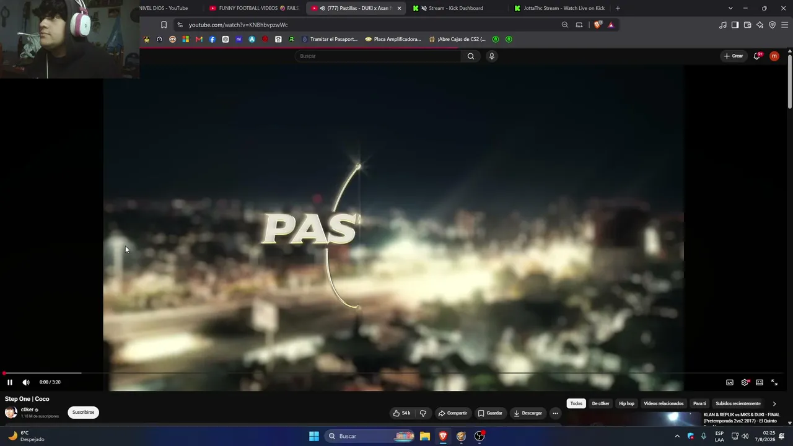This screenshot has width=793, height=446.
Task: Open Brave Rewards triangle icon
Action: click(611, 25)
